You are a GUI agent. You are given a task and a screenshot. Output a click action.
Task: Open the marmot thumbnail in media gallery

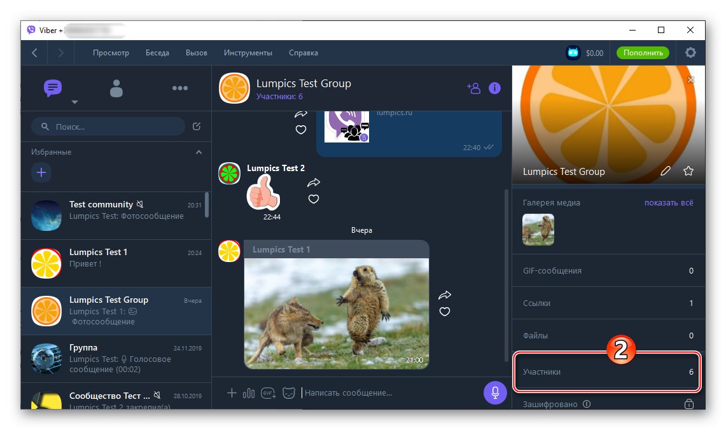pyautogui.click(x=538, y=229)
